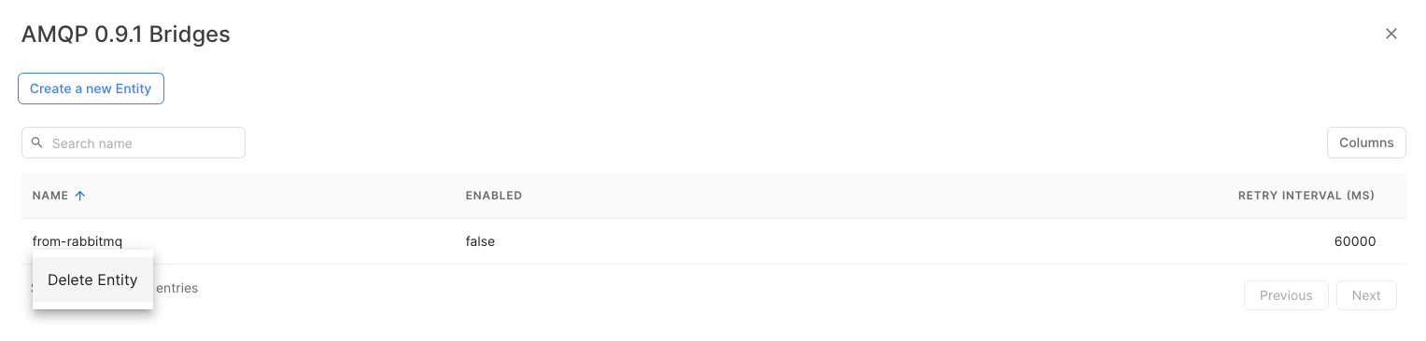Screen dimensions: 1426x341
Task: Go to the Previous page
Action: click(1286, 295)
